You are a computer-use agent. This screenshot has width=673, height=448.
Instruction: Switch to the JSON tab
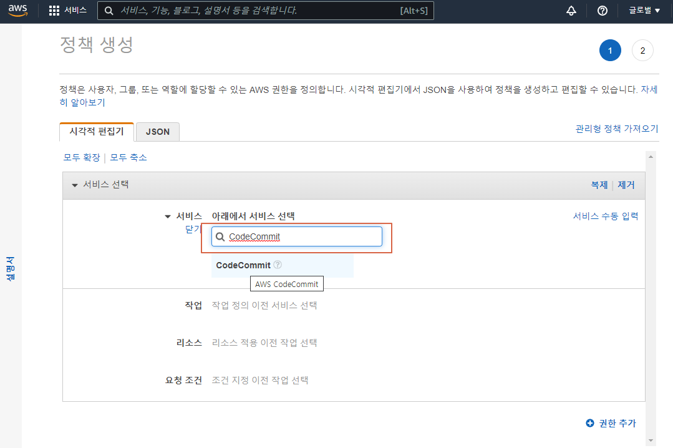[158, 132]
